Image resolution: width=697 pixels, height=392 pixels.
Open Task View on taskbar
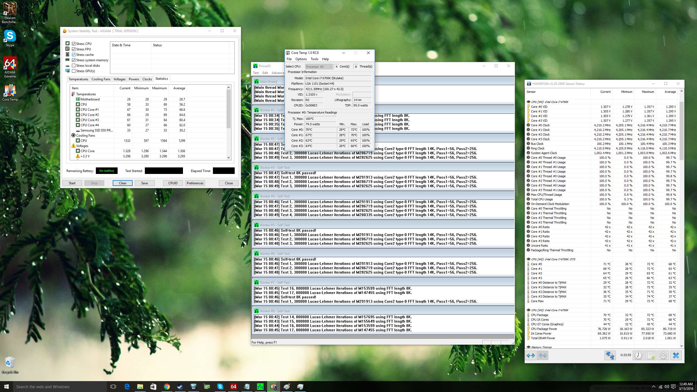[113, 387]
